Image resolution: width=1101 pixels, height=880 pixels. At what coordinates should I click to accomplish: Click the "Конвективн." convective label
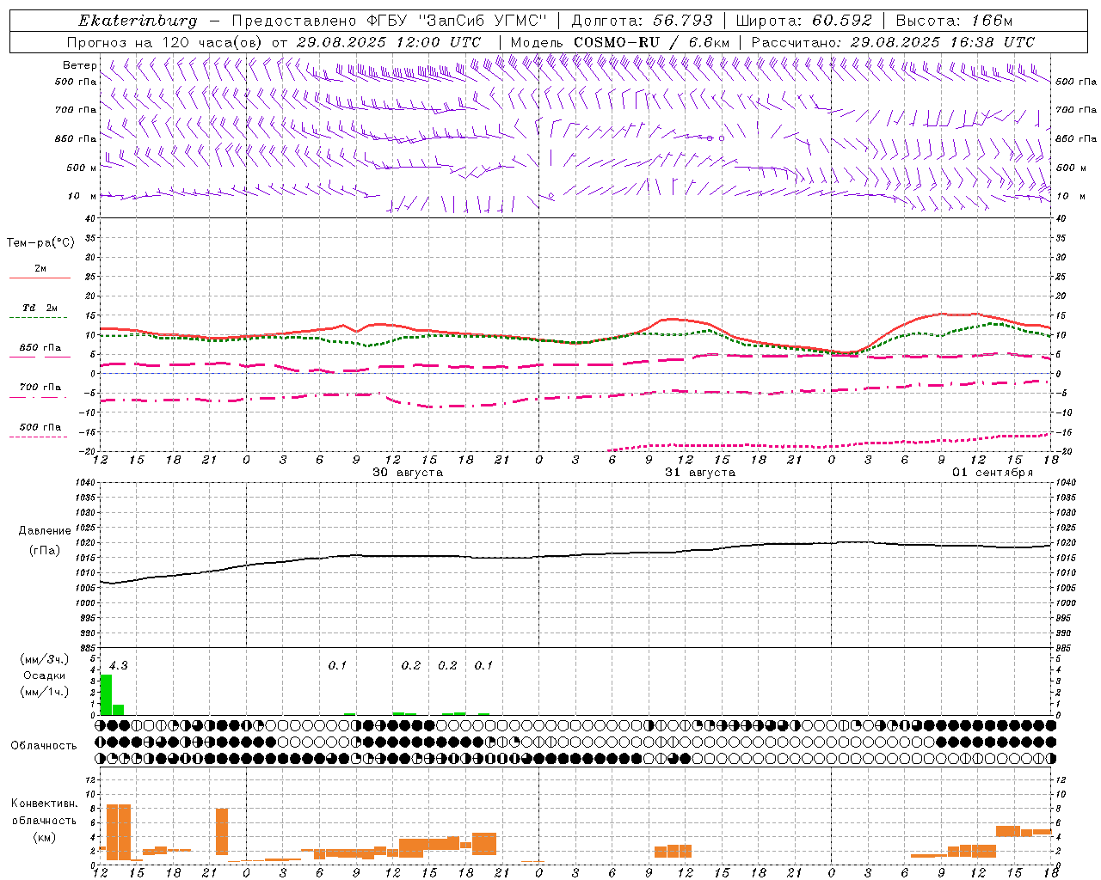45,804
